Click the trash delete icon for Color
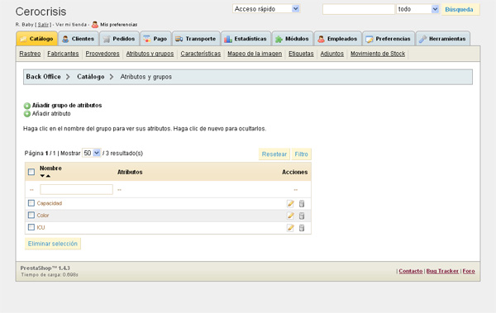 pos(302,216)
